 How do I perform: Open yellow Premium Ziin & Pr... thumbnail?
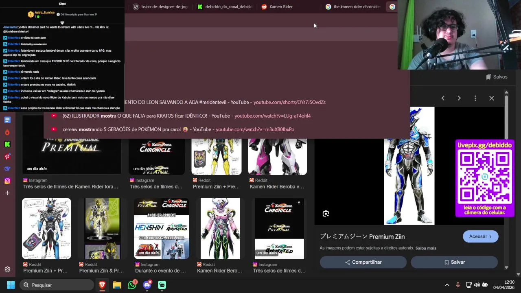(102, 229)
